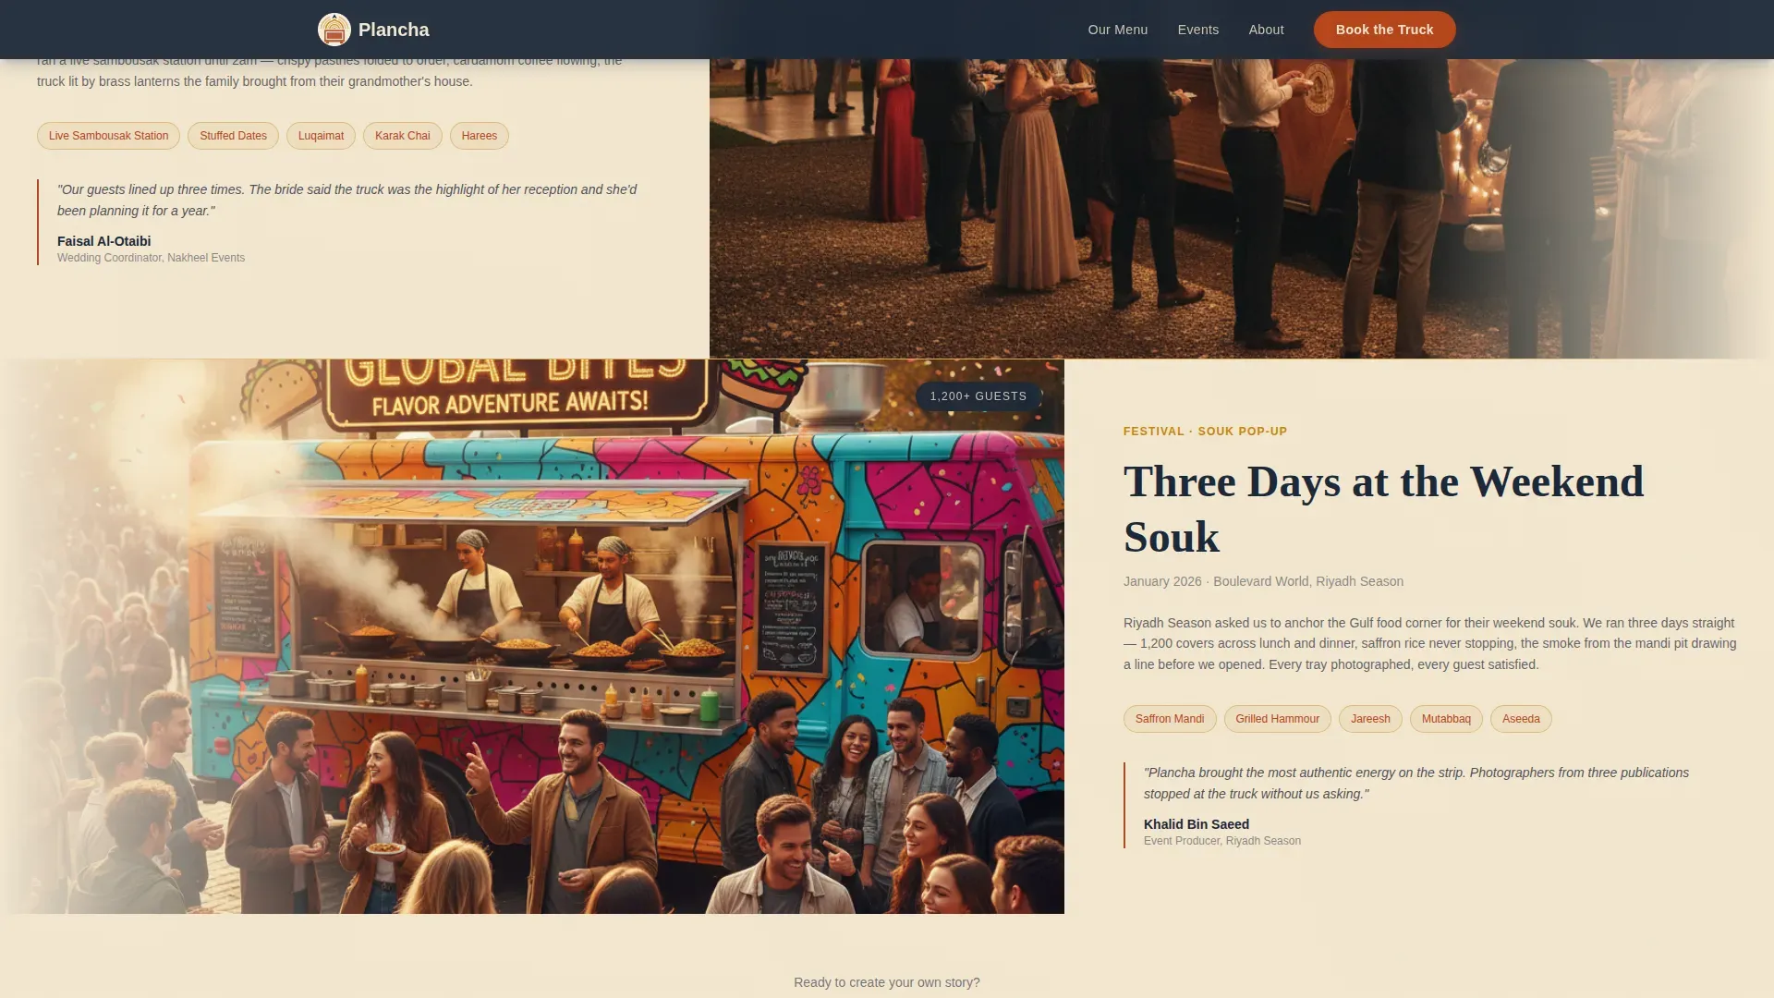Select the Harees tag
The height and width of the screenshot is (998, 1774).
pyautogui.click(x=479, y=136)
